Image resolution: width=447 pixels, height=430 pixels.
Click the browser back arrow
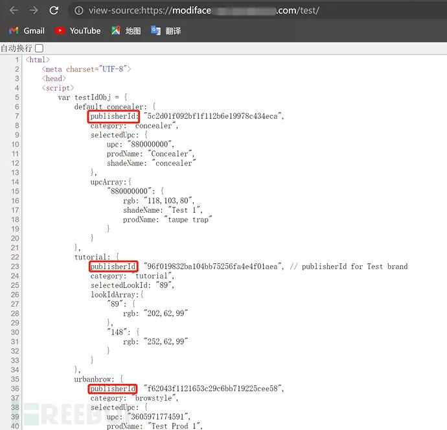point(14,10)
